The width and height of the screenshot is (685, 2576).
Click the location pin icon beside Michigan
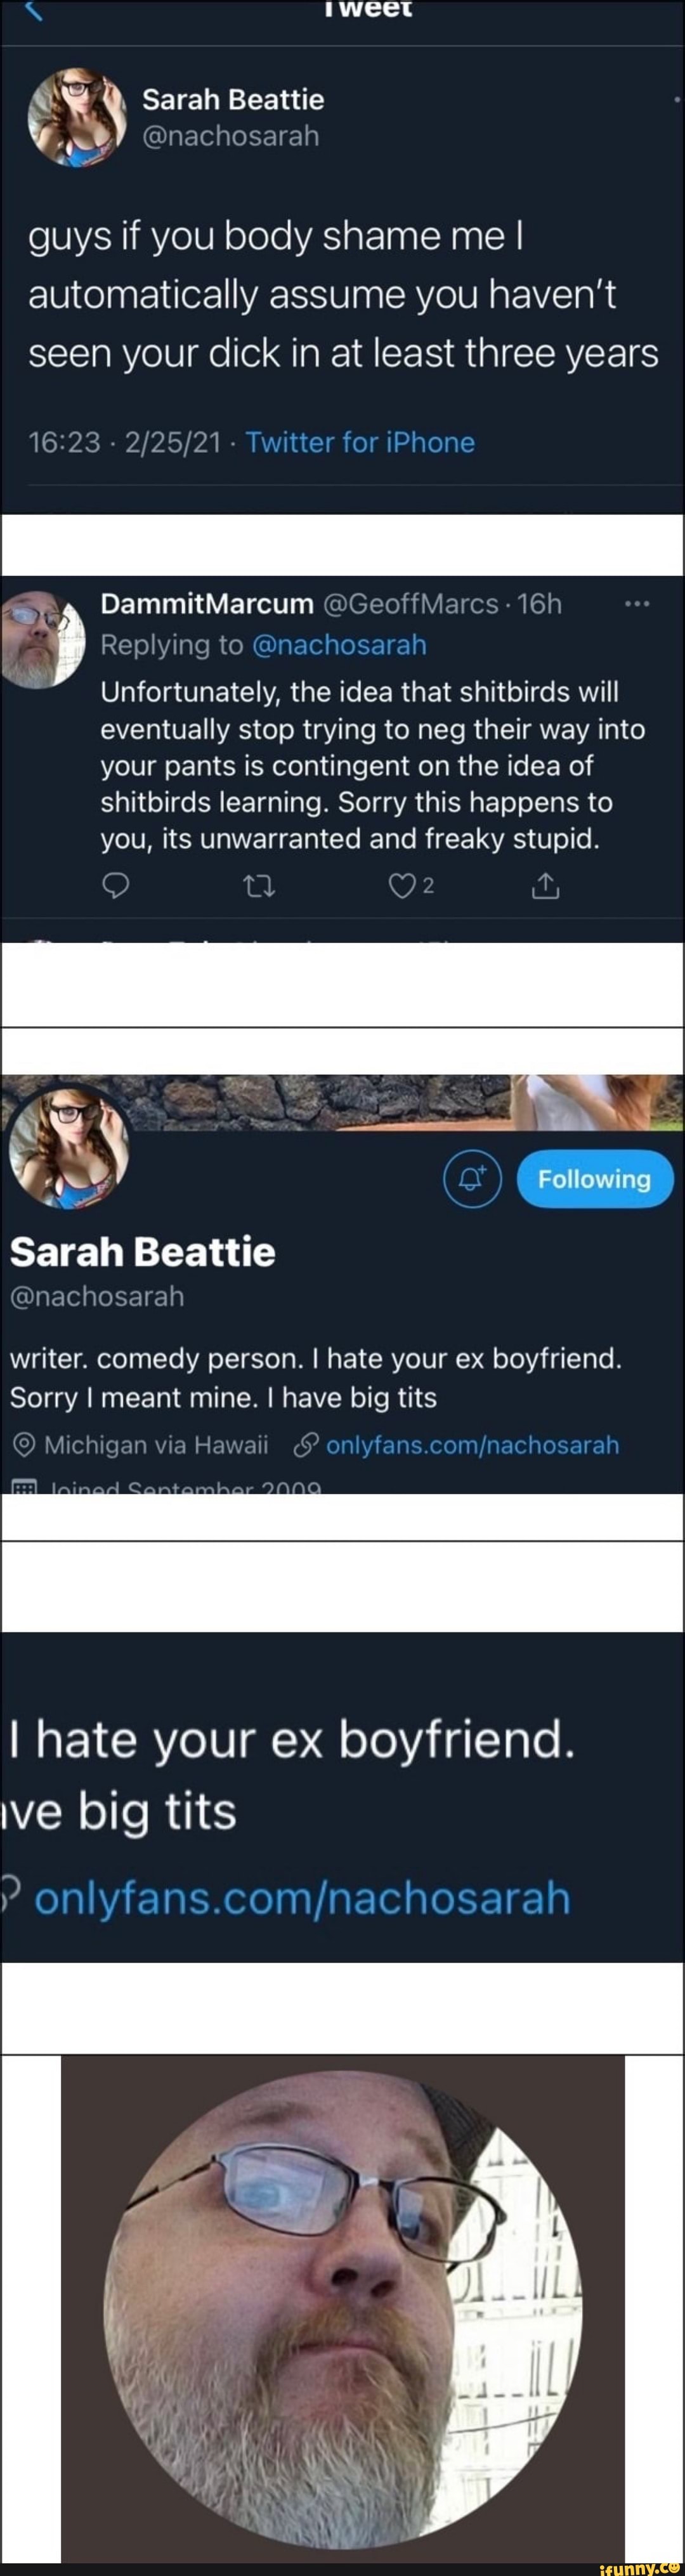[24, 1446]
